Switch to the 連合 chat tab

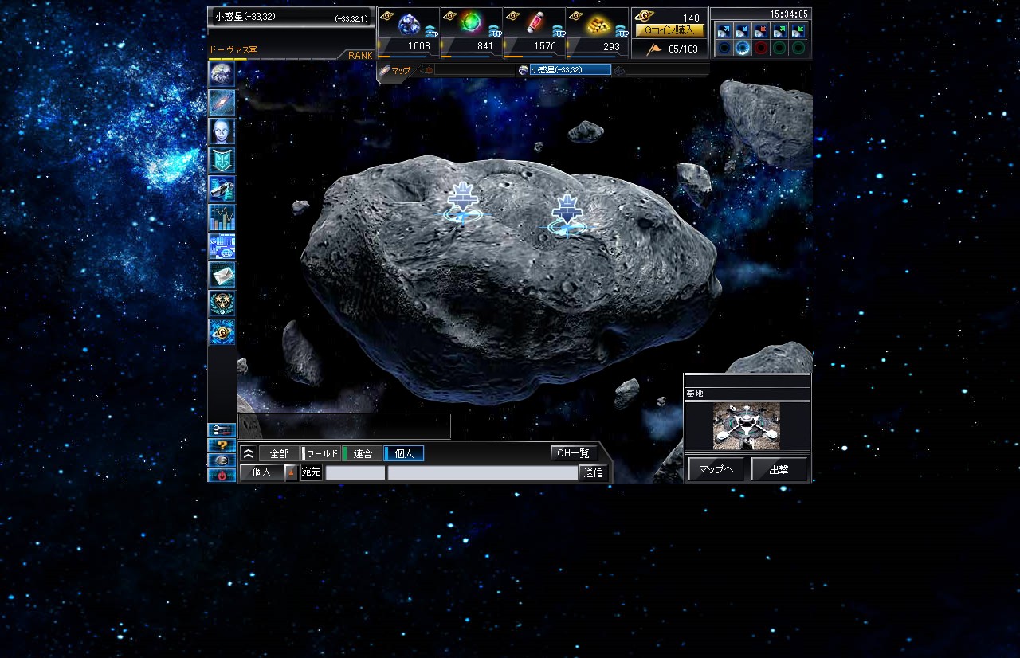tap(363, 453)
